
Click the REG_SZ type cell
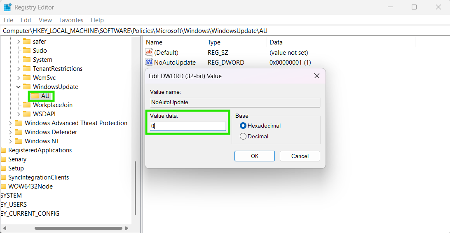tap(218, 53)
